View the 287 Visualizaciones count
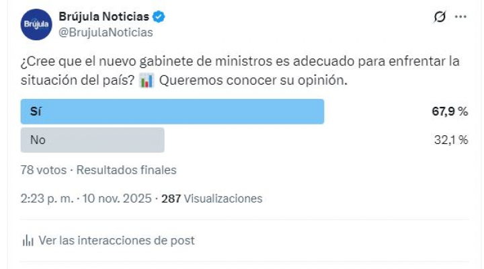 [212, 198]
